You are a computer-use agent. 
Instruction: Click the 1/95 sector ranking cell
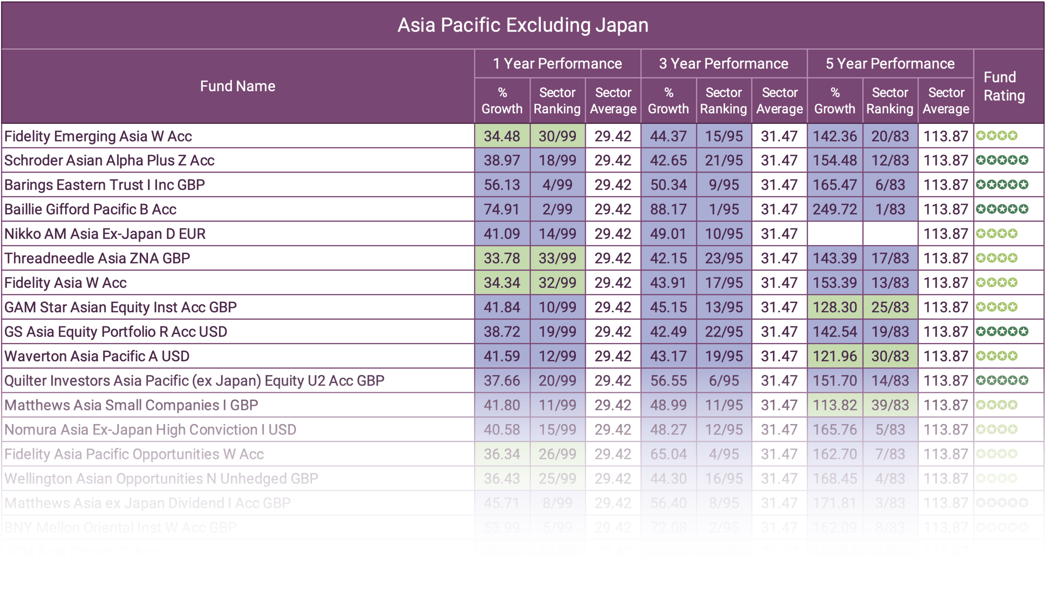(724, 209)
